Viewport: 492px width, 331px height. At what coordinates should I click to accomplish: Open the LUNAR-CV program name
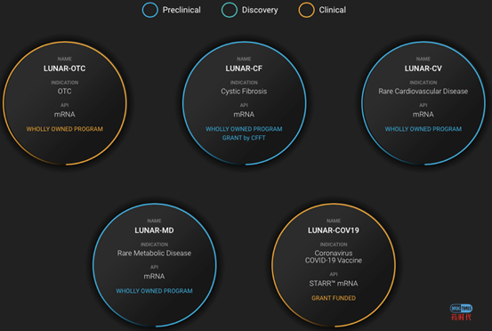(x=423, y=69)
